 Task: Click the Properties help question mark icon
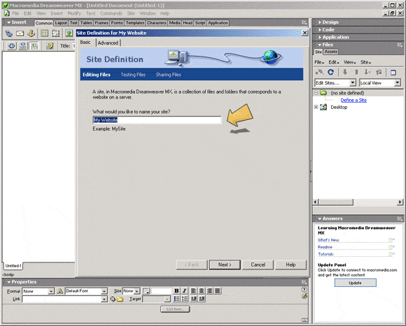(304, 290)
